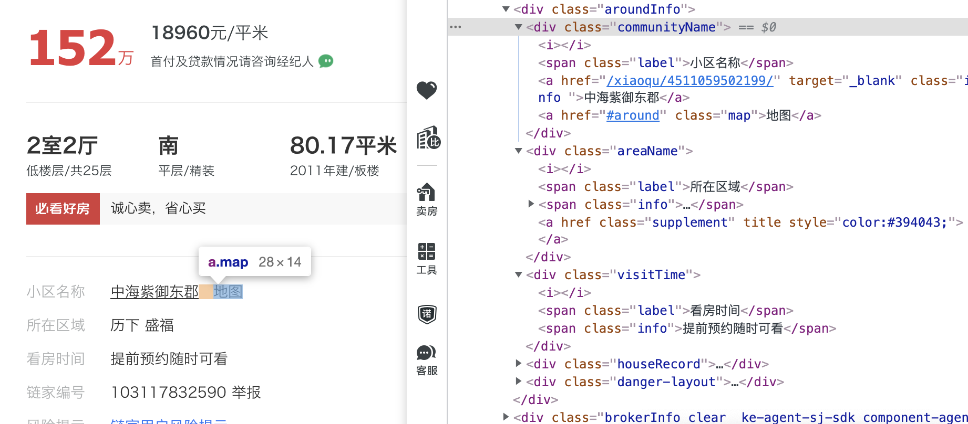Select the a class supplement line in DevTools

[750, 222]
